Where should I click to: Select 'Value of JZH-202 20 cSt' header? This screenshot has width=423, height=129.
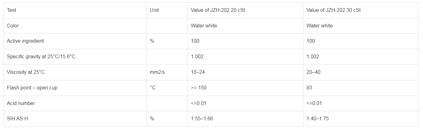(x=218, y=10)
